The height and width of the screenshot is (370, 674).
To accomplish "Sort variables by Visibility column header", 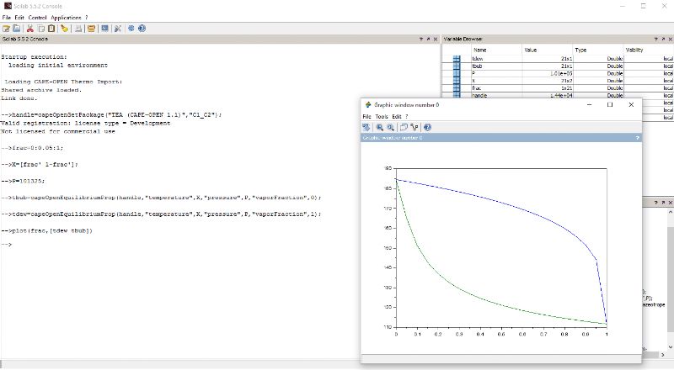I will click(x=649, y=50).
